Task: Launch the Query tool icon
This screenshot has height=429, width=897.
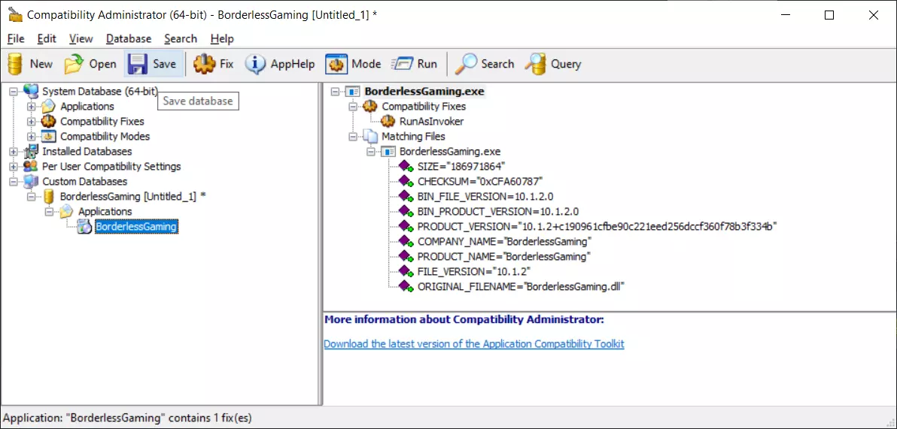Action: (535, 64)
